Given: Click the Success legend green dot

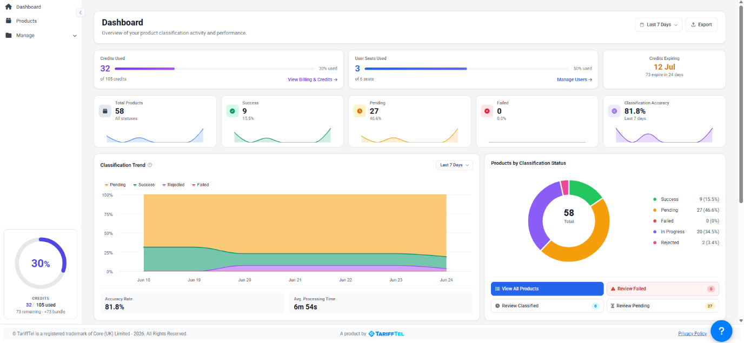Looking at the screenshot, I should click(655, 199).
